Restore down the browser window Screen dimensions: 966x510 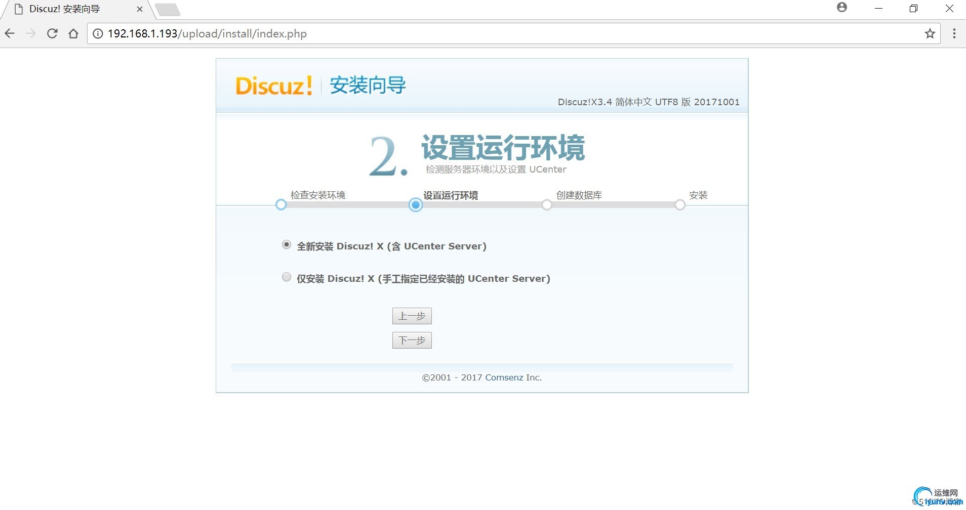point(913,9)
